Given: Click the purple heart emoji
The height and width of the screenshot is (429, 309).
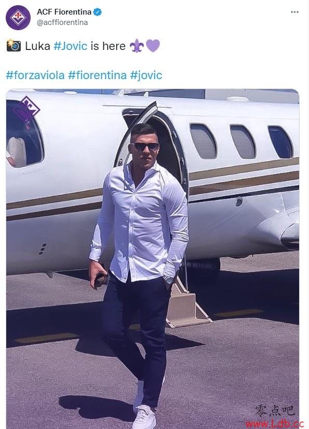Looking at the screenshot, I should [153, 45].
